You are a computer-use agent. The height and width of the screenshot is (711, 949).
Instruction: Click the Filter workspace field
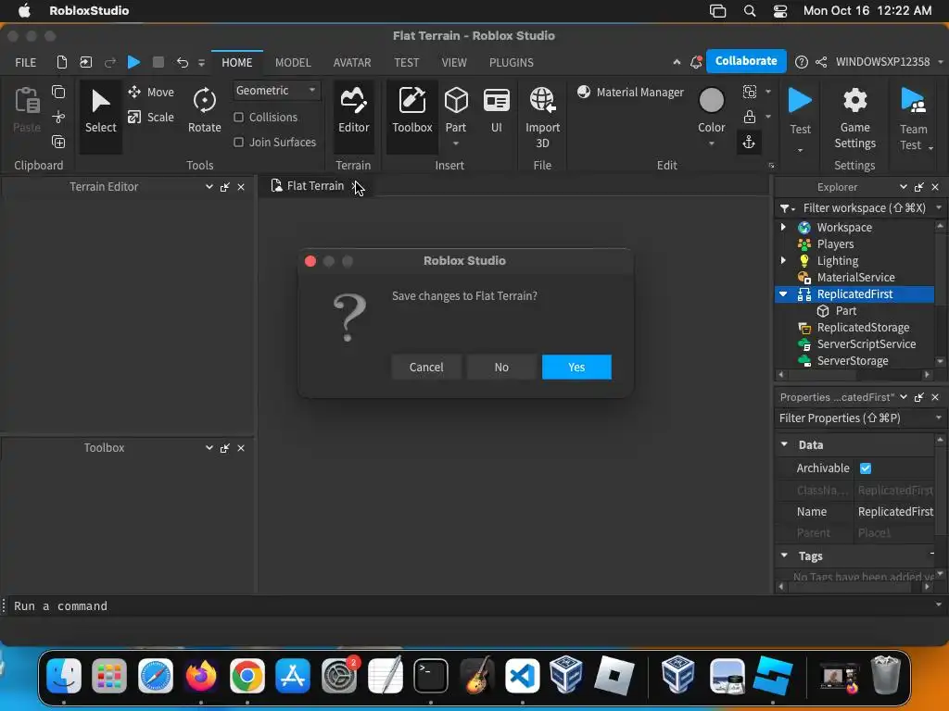click(865, 208)
